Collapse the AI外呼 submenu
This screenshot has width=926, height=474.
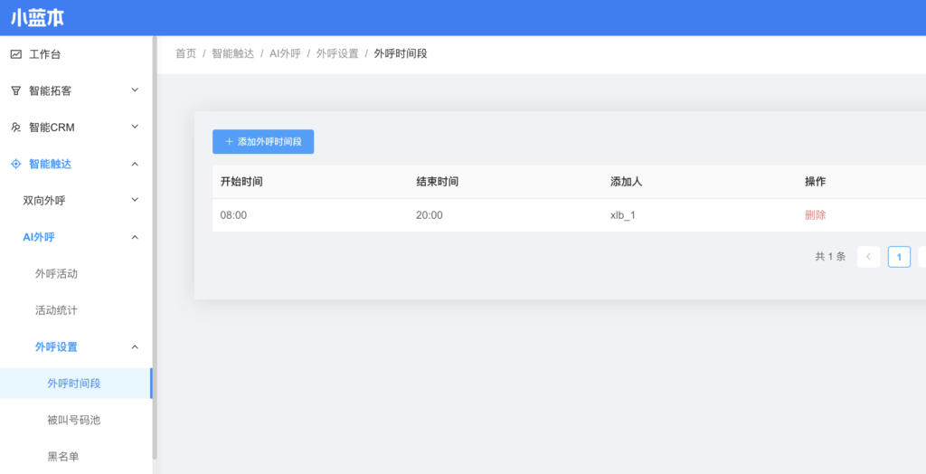(x=135, y=237)
